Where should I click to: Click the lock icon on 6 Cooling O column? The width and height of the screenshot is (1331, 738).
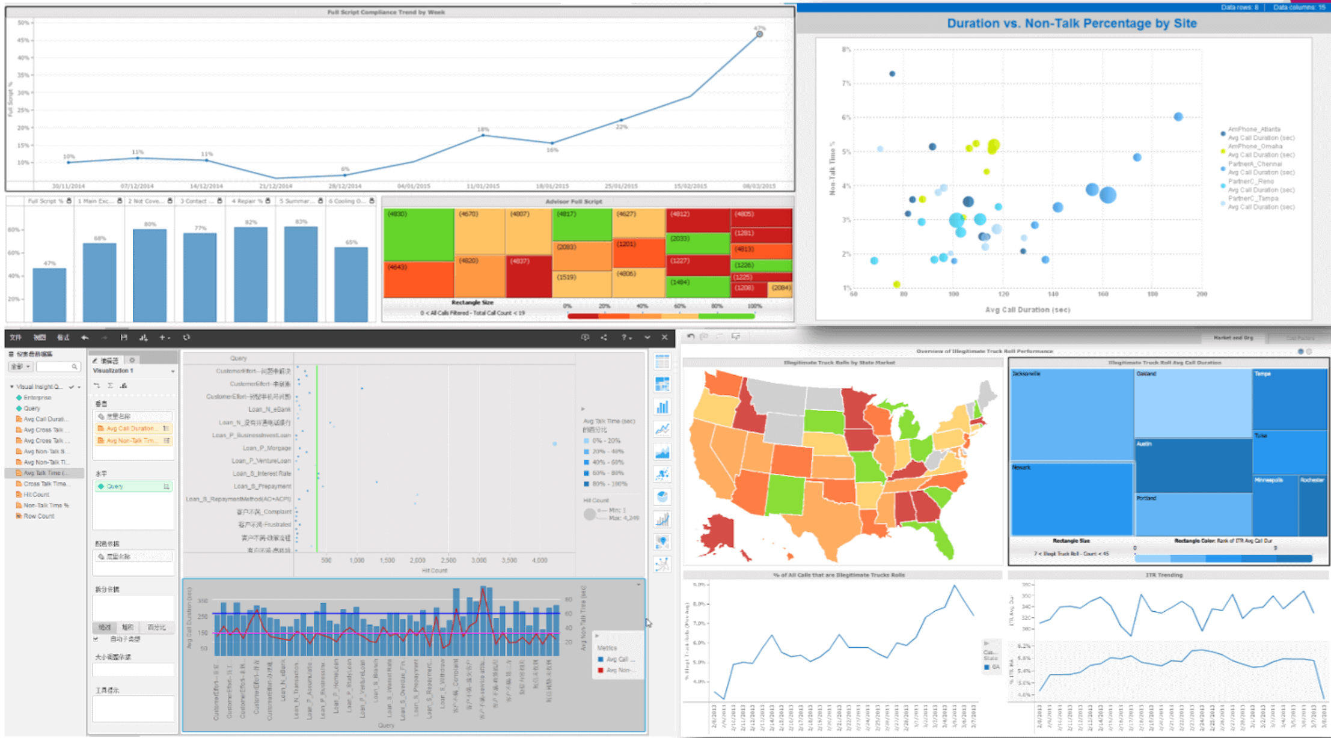click(372, 201)
